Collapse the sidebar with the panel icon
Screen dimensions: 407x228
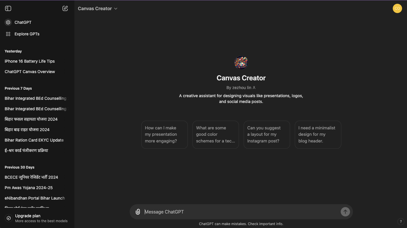pos(8,8)
